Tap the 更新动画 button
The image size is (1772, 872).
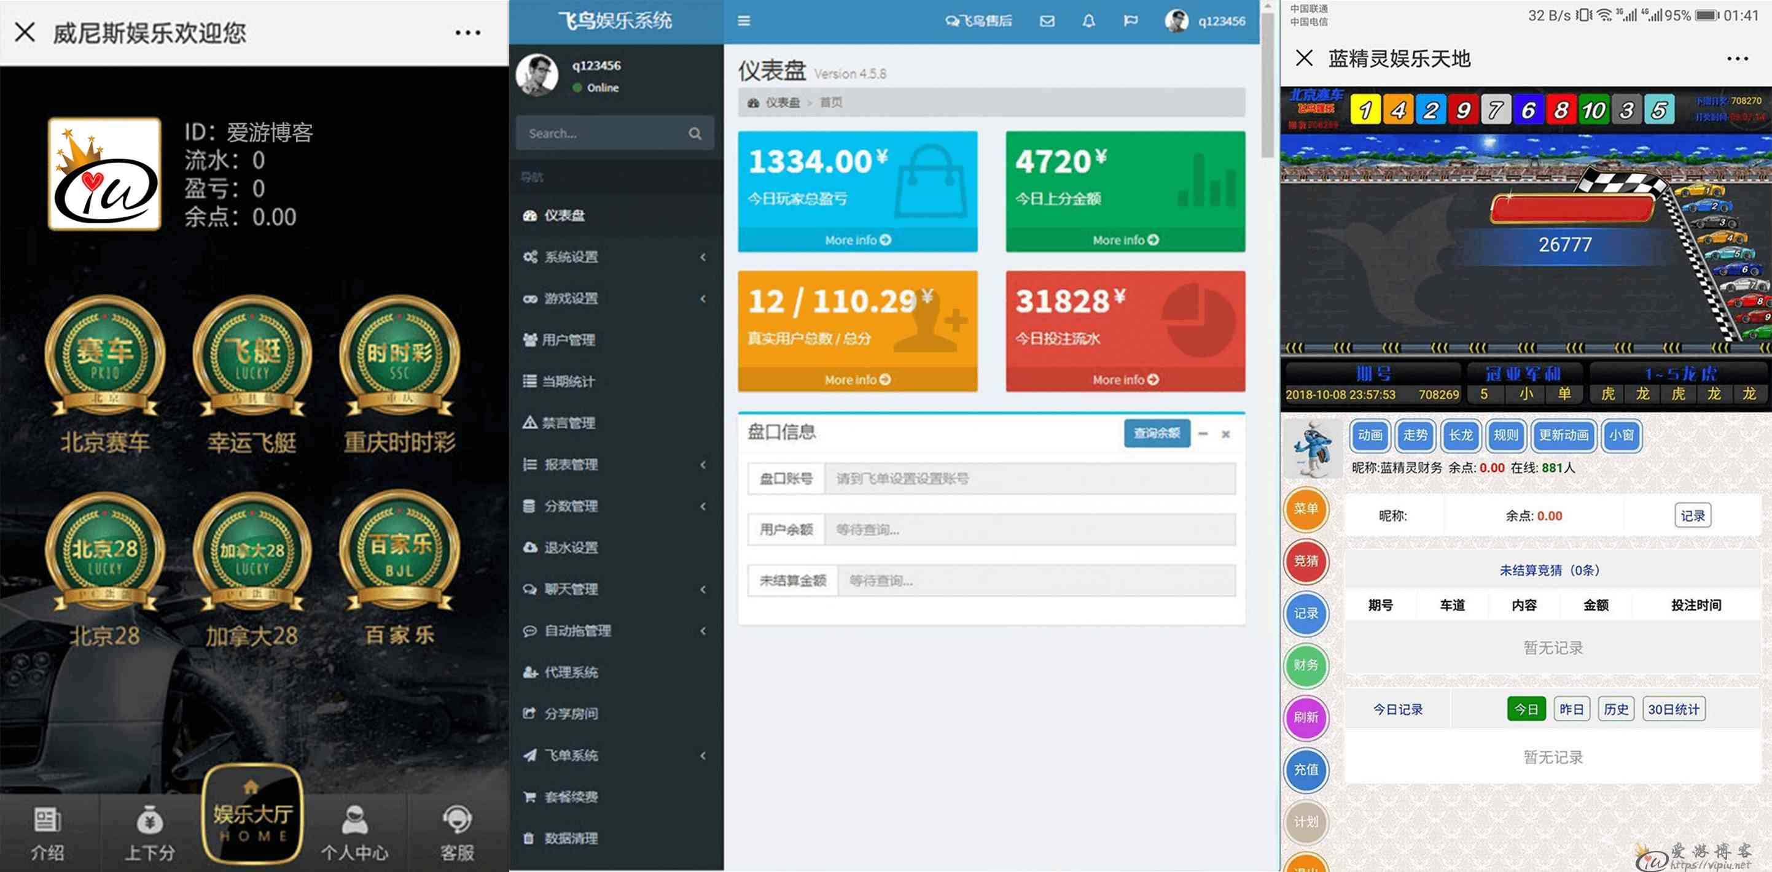pos(1563,435)
